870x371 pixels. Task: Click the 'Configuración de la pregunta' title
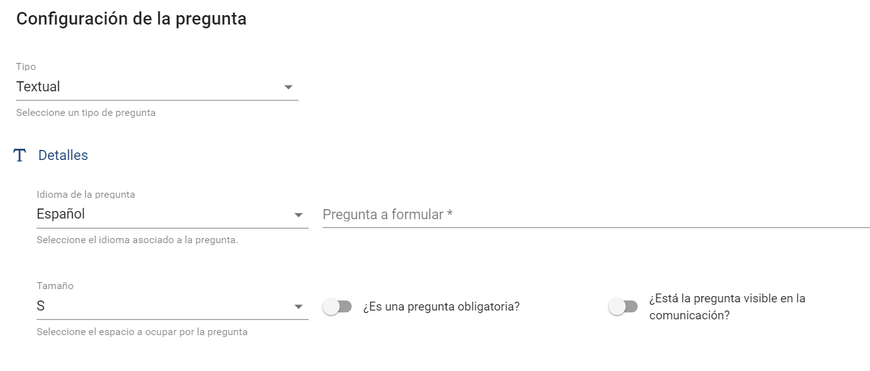(x=131, y=19)
